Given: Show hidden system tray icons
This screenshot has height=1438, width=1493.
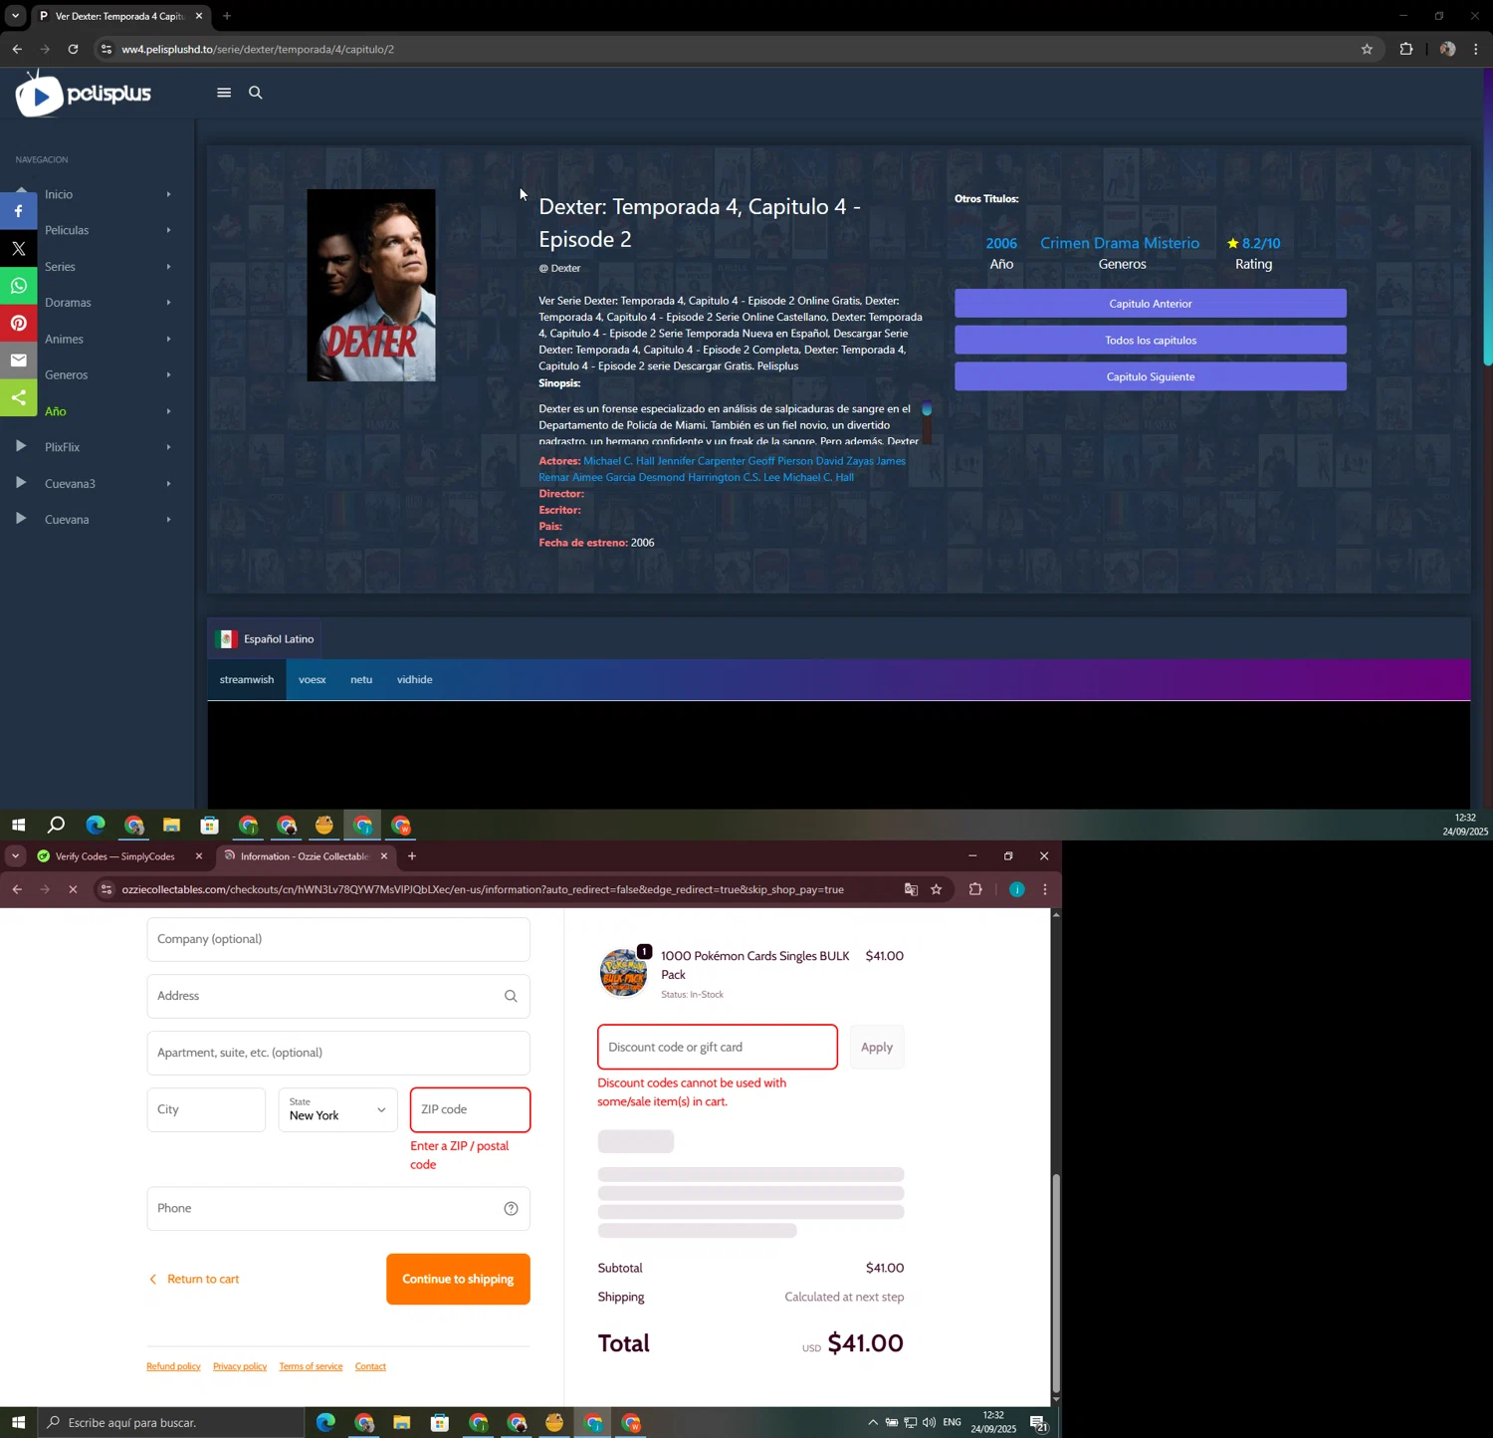Looking at the screenshot, I should [x=872, y=1423].
